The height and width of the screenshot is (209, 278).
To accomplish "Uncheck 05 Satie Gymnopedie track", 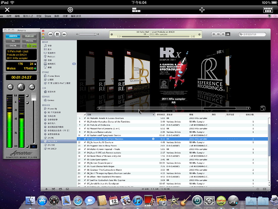I will coord(85,159).
